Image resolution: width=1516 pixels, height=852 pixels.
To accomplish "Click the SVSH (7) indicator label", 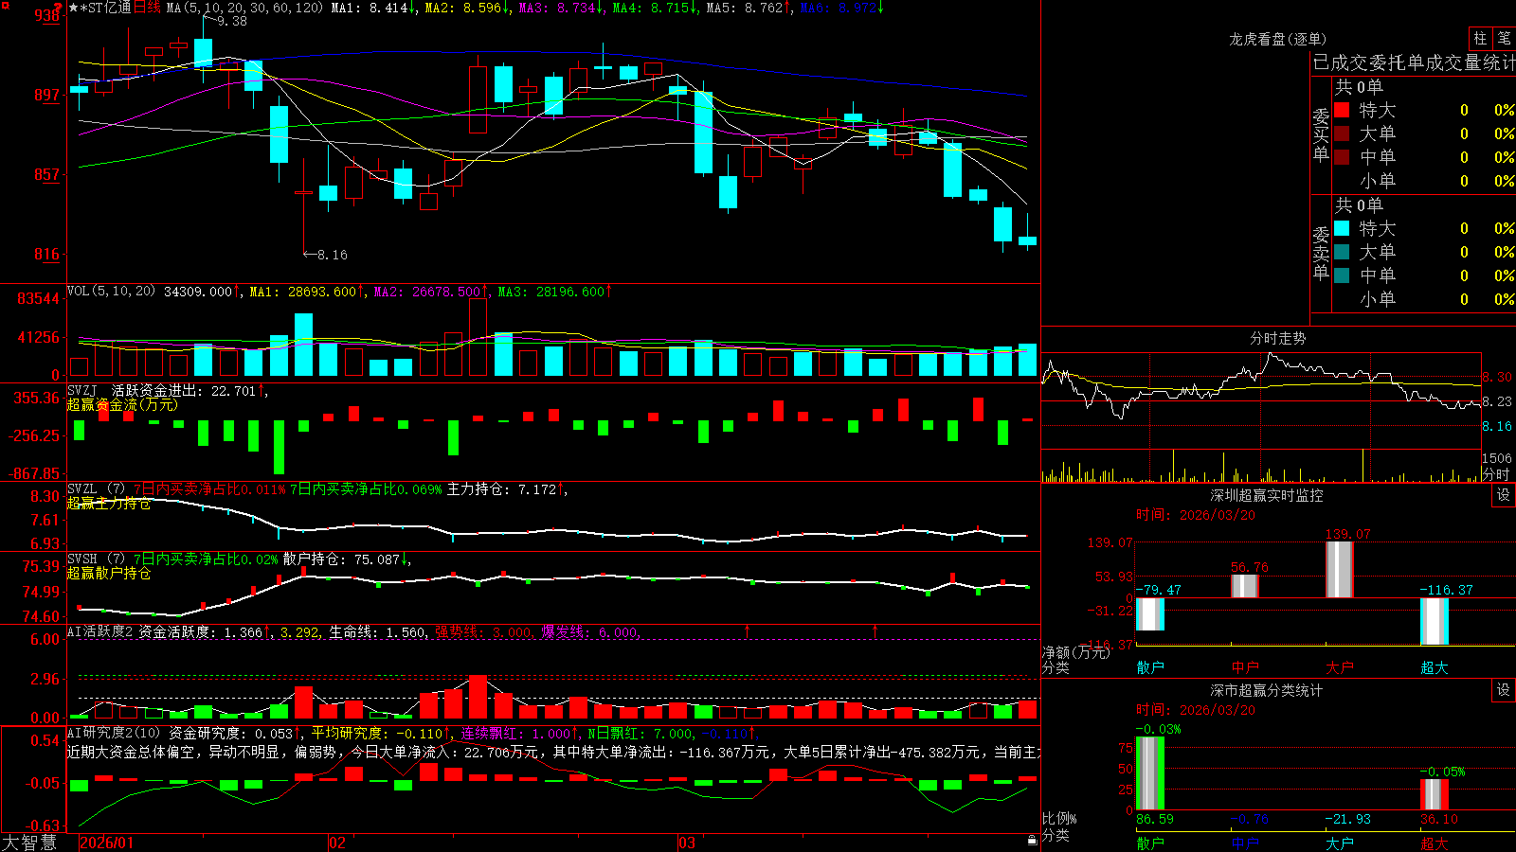I will coord(96,559).
